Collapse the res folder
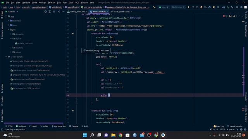Image resolution: width=248 pixels, height=139 pixels. 9,30
